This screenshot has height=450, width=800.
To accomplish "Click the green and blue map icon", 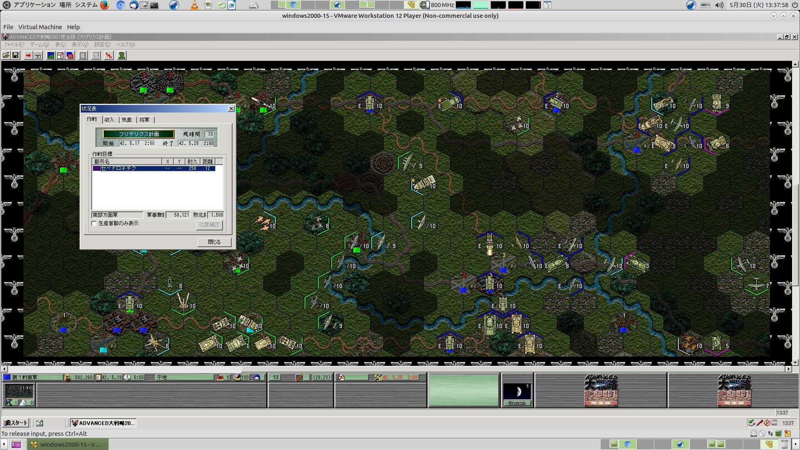I will (x=50, y=55).
